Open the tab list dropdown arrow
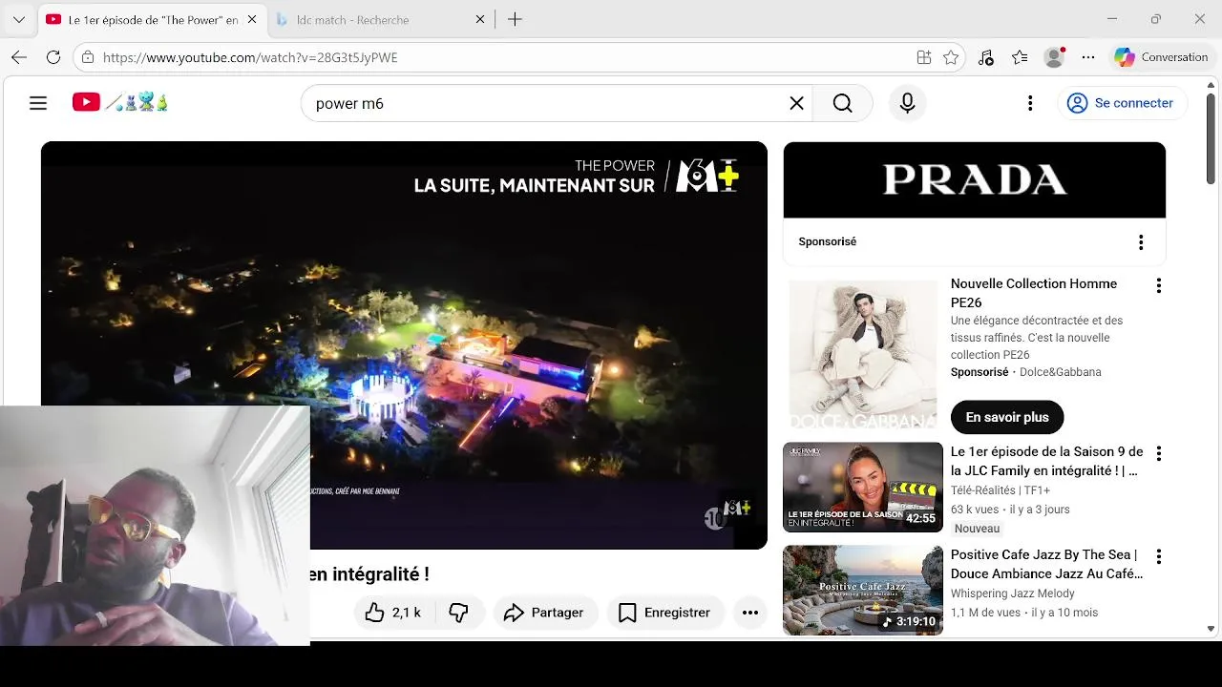The image size is (1222, 687). click(x=18, y=19)
